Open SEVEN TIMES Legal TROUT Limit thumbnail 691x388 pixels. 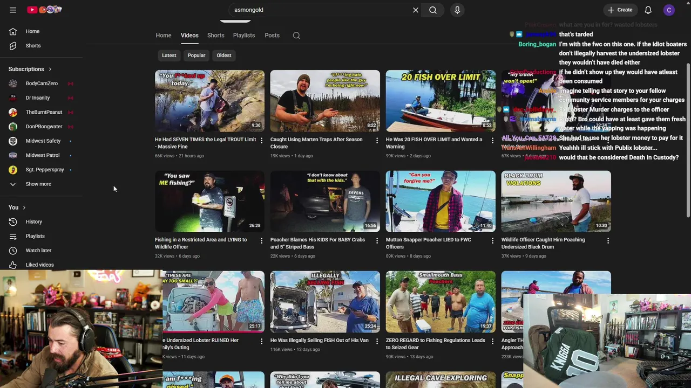(209, 101)
